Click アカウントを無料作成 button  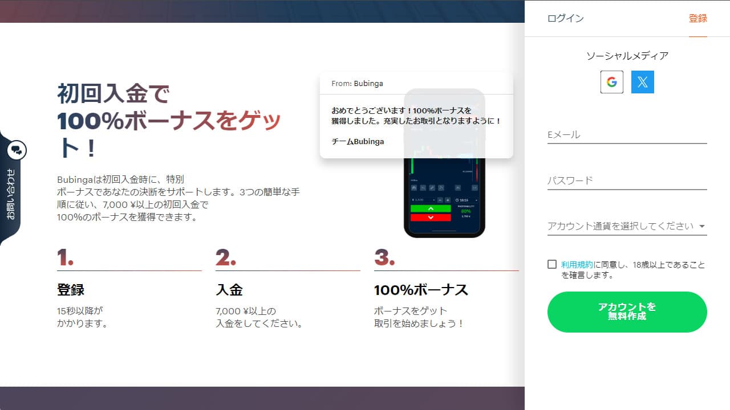pos(627,312)
